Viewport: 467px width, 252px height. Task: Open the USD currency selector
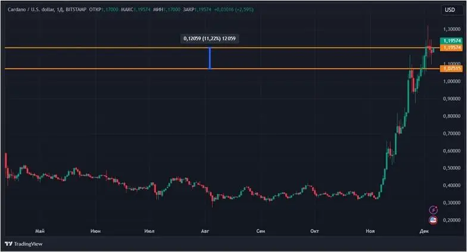click(x=449, y=10)
